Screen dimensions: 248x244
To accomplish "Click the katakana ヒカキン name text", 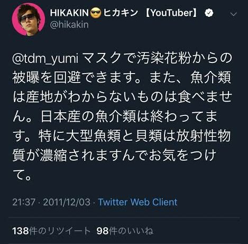I will coord(121,13).
